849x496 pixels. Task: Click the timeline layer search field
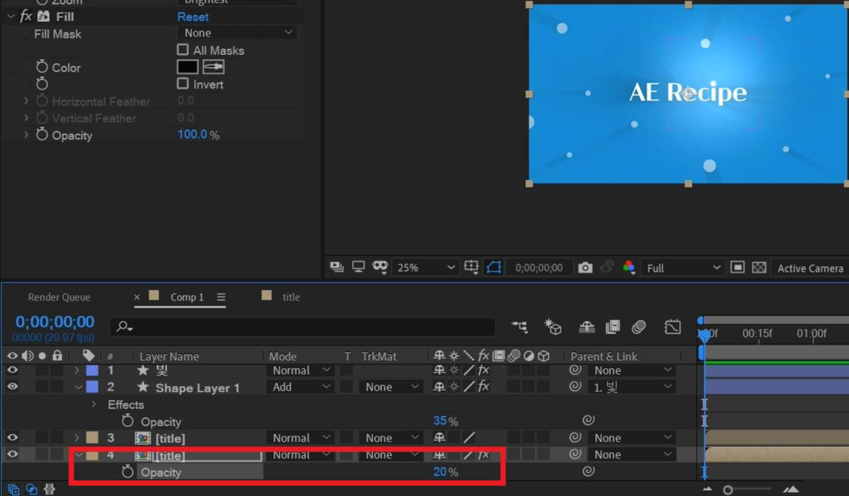302,326
